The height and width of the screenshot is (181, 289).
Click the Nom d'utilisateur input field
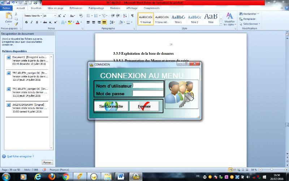click(148, 86)
